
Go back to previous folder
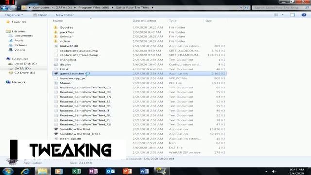[x=4, y=8]
